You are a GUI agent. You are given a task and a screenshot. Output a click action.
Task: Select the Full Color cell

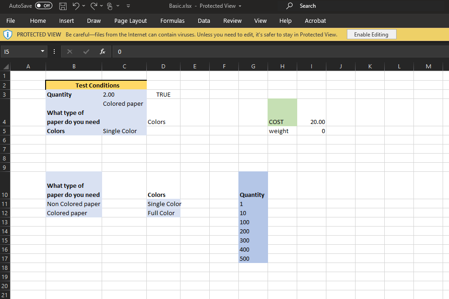point(163,213)
